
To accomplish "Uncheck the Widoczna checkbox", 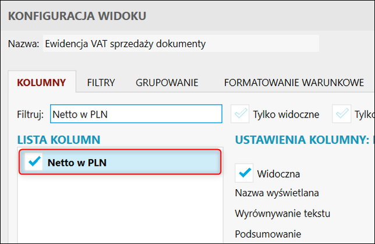I will [245, 173].
